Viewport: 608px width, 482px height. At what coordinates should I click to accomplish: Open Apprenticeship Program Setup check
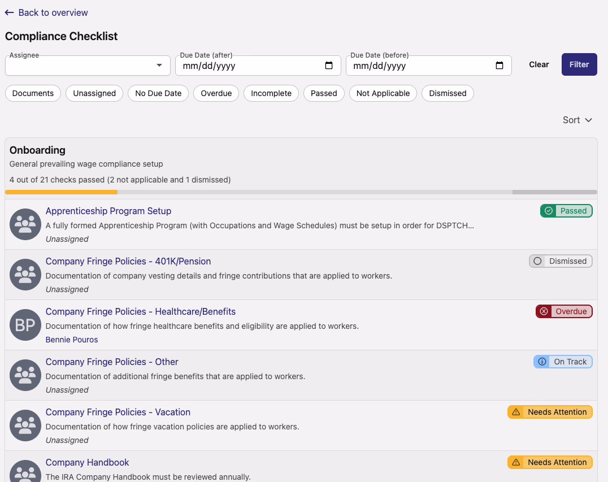click(x=108, y=211)
